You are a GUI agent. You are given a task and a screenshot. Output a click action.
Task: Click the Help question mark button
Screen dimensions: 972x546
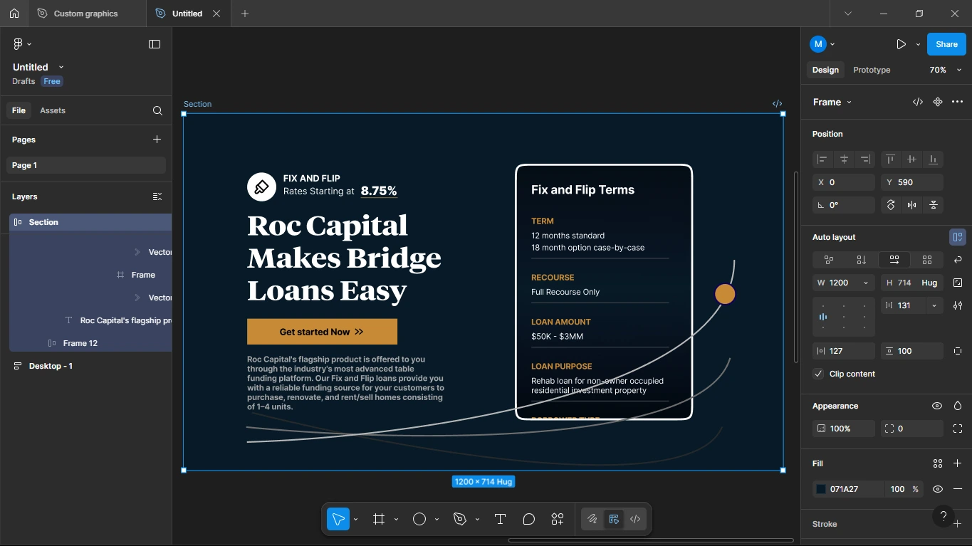pos(944,516)
